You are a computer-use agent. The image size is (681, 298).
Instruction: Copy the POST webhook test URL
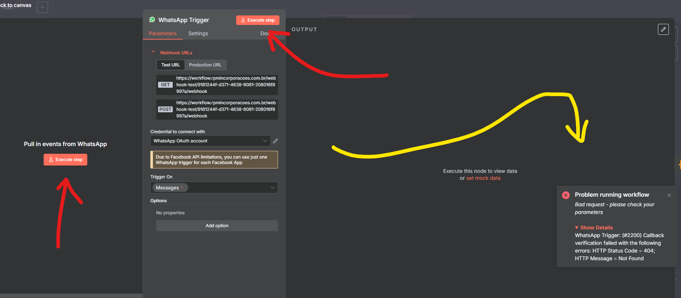217,109
